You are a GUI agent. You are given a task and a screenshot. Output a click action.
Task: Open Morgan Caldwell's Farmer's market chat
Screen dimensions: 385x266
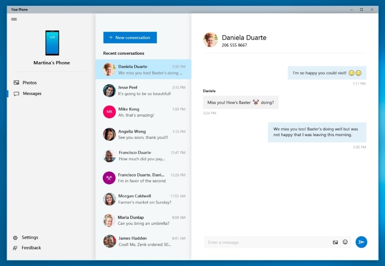[143, 199]
